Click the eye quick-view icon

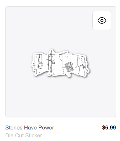coord(102,20)
